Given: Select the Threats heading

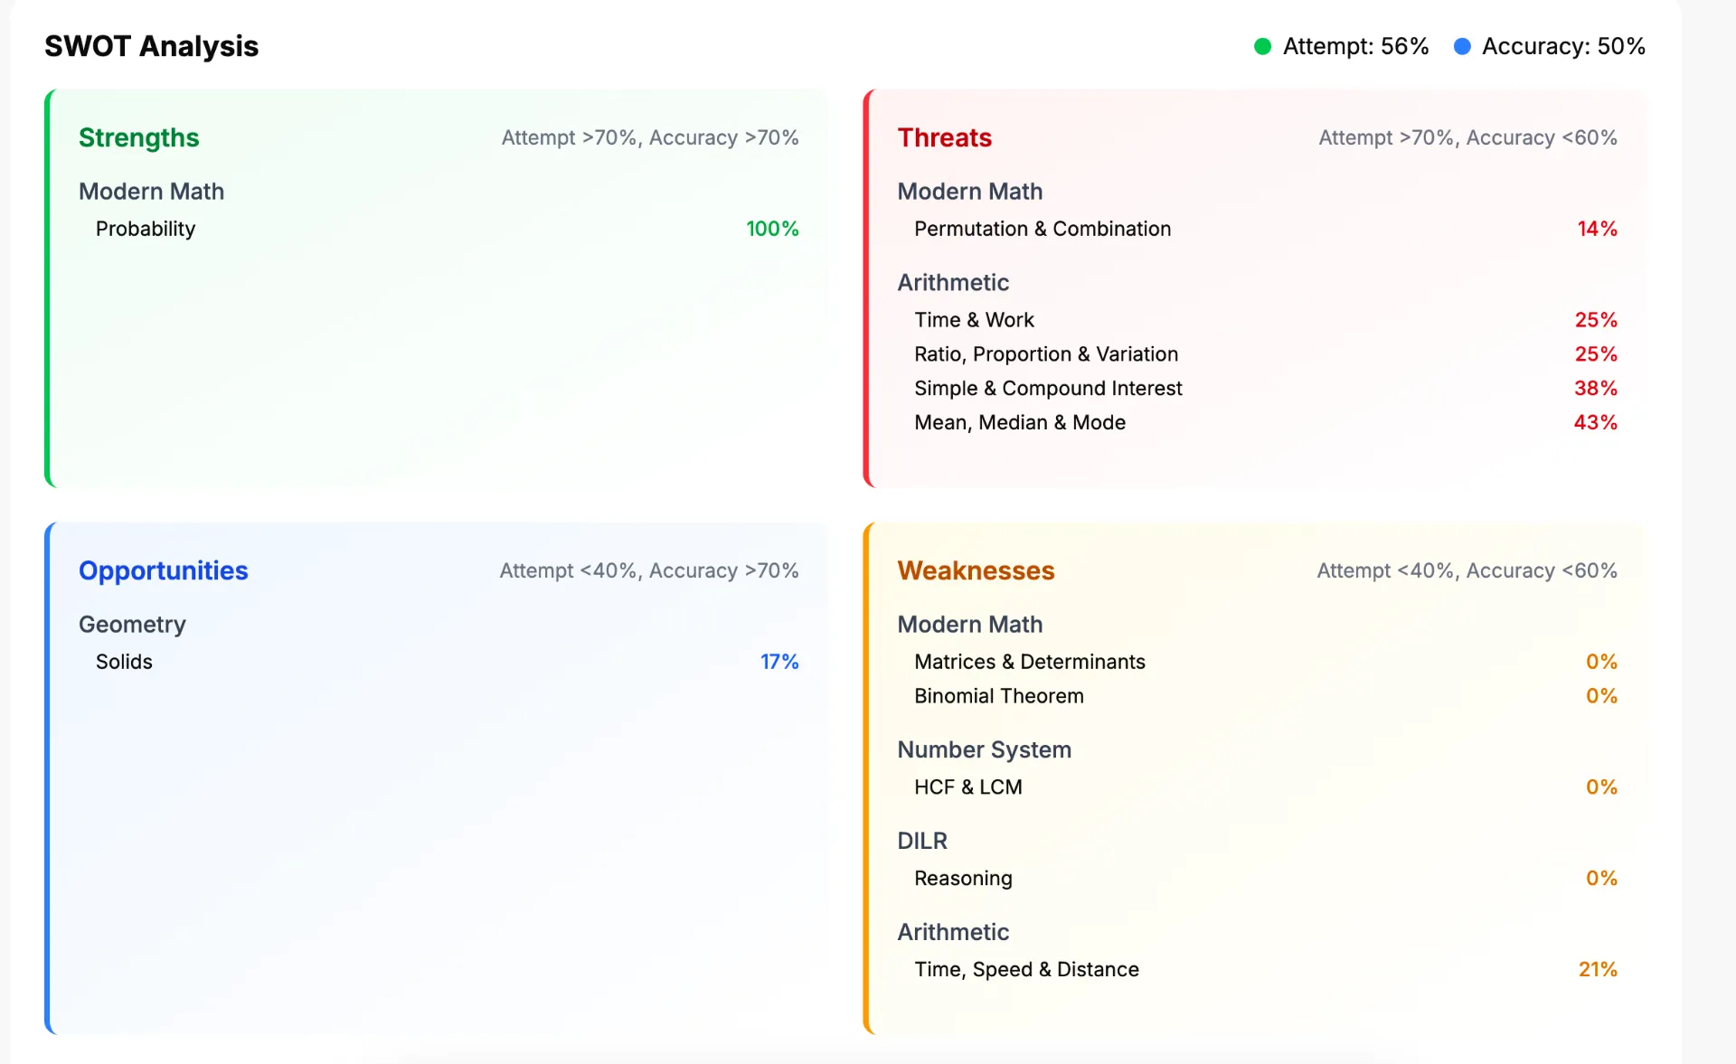Looking at the screenshot, I should coord(944,137).
